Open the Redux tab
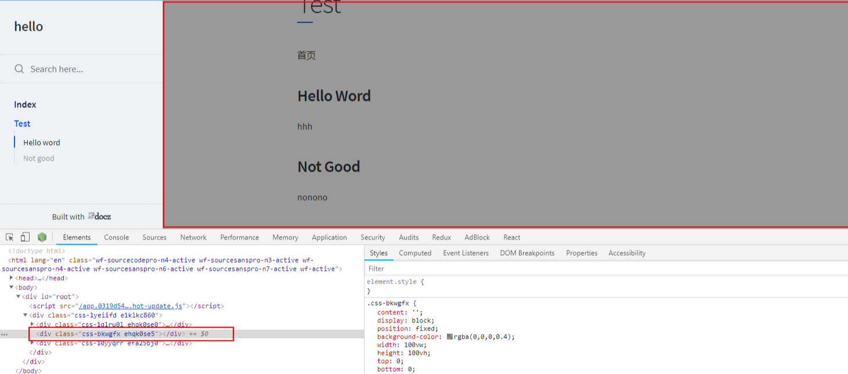The image size is (848, 374). click(x=441, y=237)
